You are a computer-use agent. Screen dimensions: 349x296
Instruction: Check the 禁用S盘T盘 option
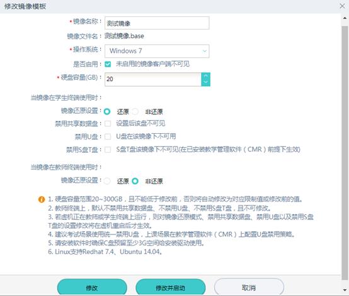tap(108, 150)
